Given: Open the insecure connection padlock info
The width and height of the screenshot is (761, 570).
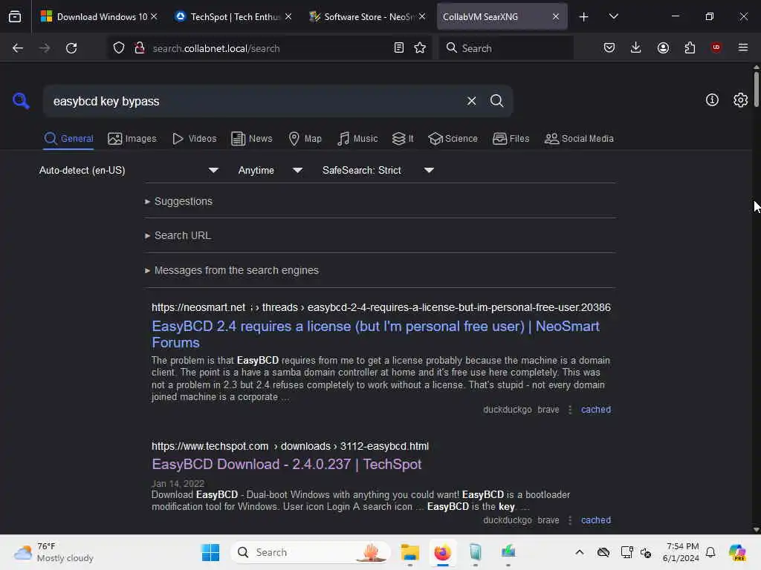Looking at the screenshot, I should point(140,48).
